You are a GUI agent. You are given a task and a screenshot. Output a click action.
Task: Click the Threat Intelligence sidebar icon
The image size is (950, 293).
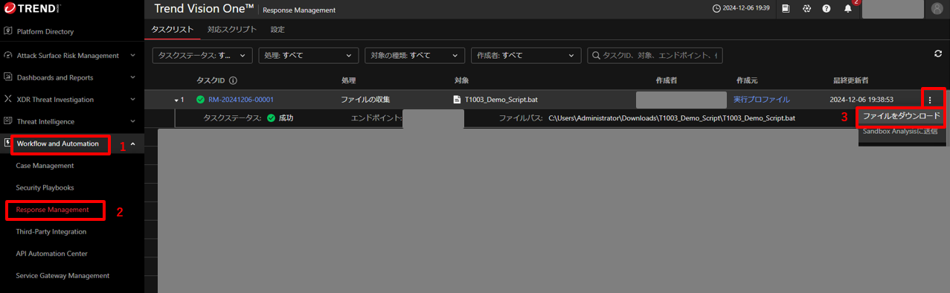8,121
